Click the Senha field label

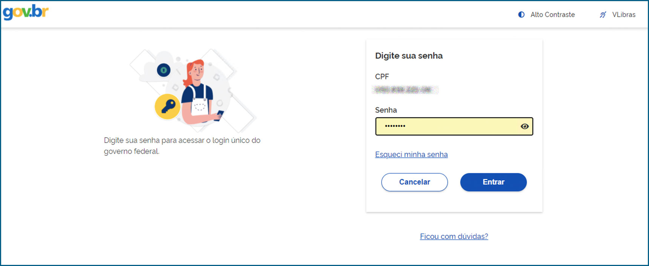[x=386, y=110]
